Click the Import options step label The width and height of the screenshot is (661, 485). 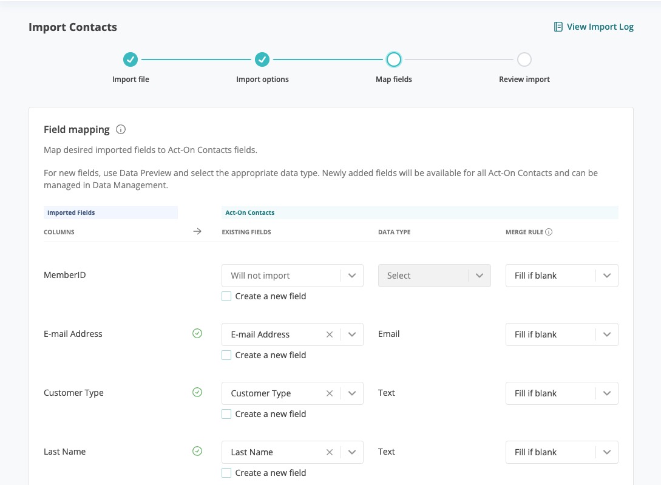click(262, 80)
